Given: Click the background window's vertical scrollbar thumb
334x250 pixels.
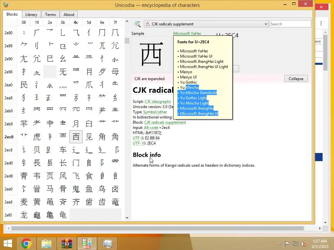Looking at the screenshot, I should point(325,52).
